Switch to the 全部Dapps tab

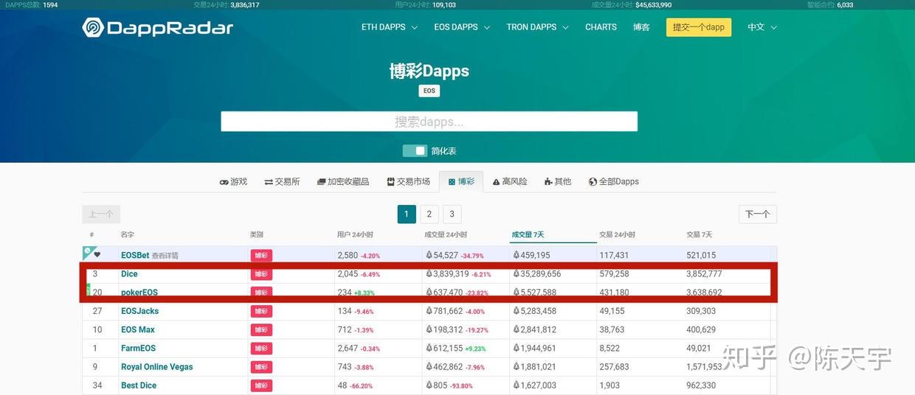[613, 181]
